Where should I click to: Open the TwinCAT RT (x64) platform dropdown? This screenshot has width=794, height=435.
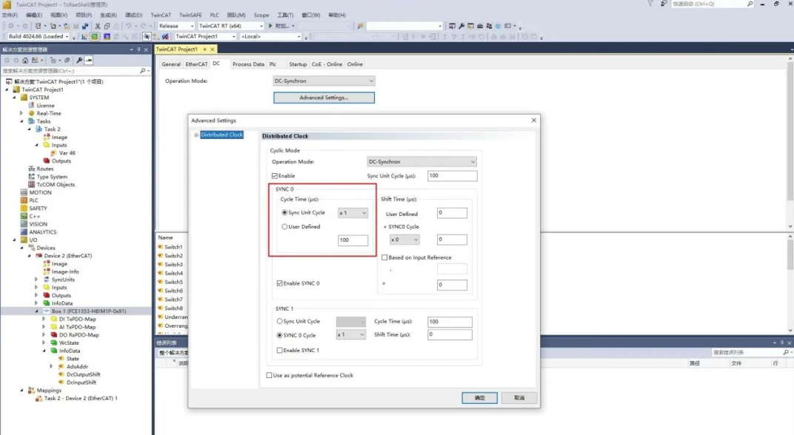pyautogui.click(x=231, y=26)
